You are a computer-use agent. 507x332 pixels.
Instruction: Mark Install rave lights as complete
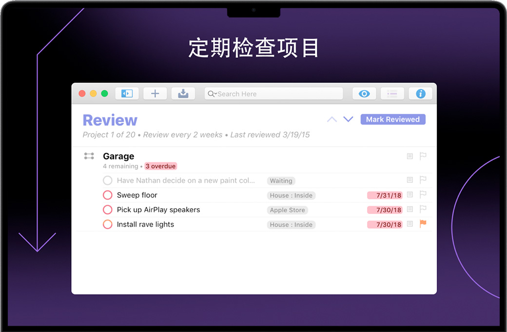108,224
